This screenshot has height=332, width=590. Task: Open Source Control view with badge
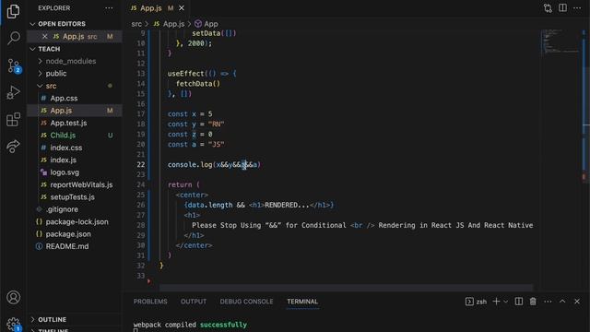[x=14, y=65]
